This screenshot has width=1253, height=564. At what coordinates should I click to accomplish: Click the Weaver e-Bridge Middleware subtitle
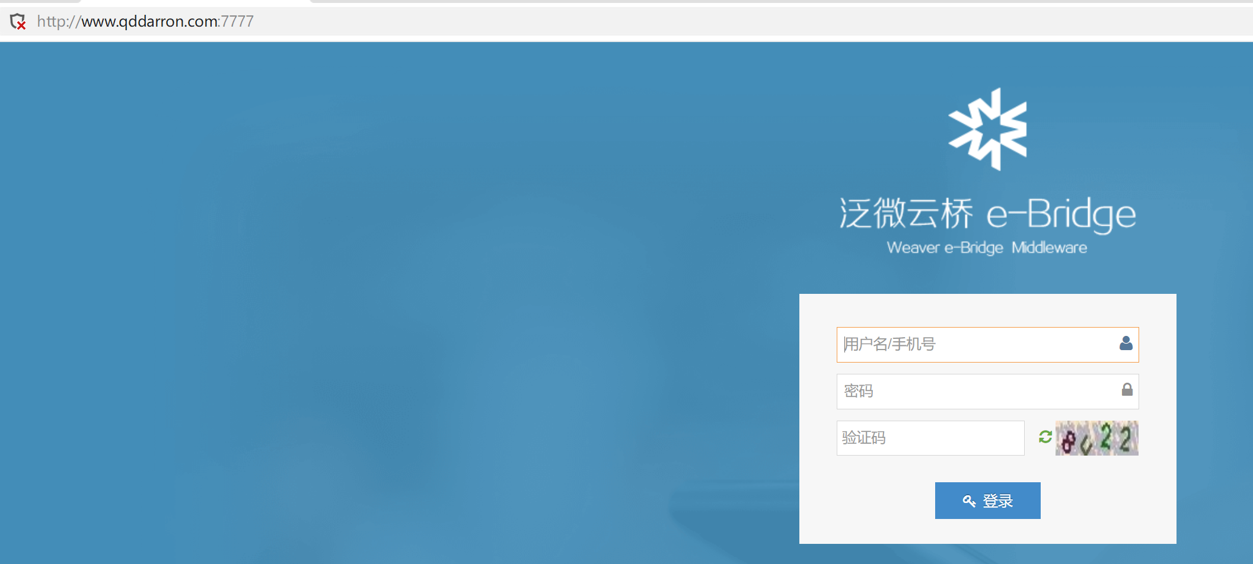click(x=987, y=248)
